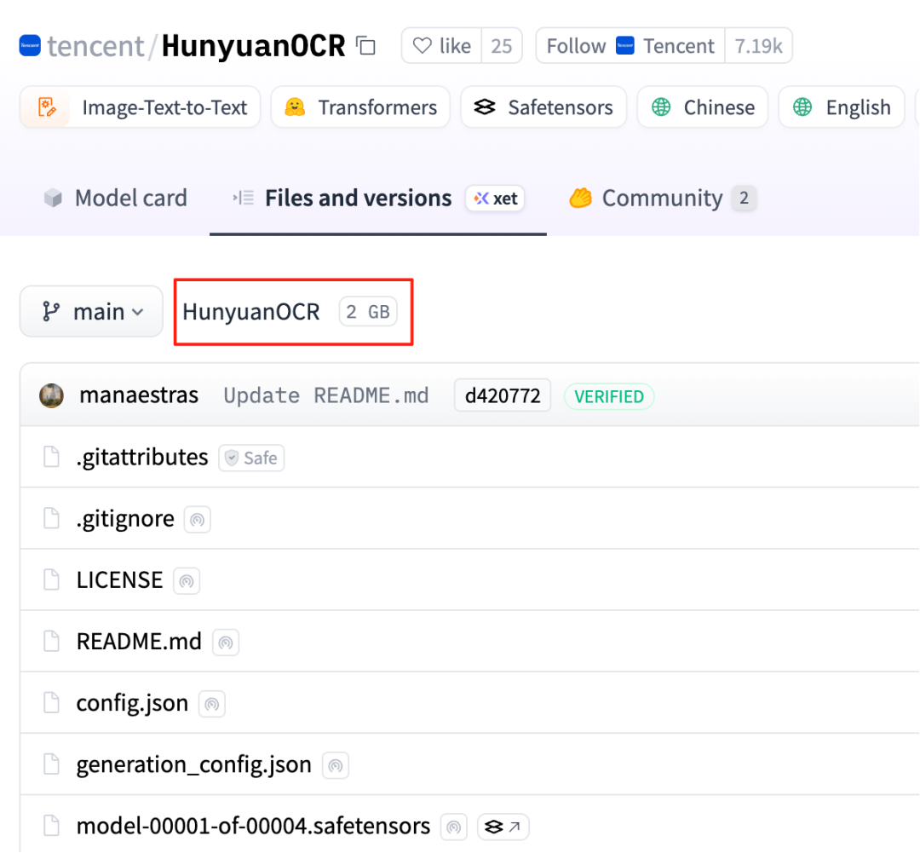The width and height of the screenshot is (920, 853).
Task: Follow the Tencent organization
Action: pyautogui.click(x=577, y=46)
